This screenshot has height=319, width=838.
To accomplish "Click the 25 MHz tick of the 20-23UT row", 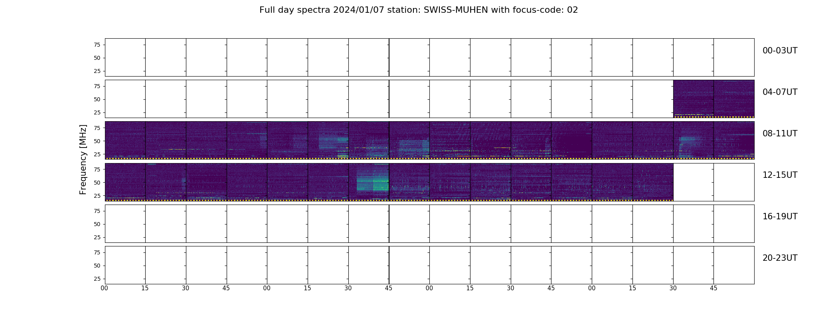I will (97, 278).
